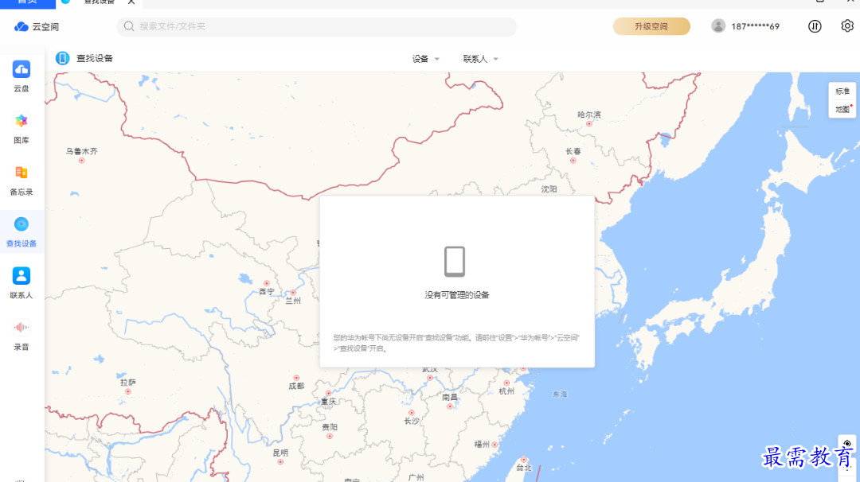Click the 西宁 city label
Image resolution: width=860 pixels, height=482 pixels.
tap(267, 292)
